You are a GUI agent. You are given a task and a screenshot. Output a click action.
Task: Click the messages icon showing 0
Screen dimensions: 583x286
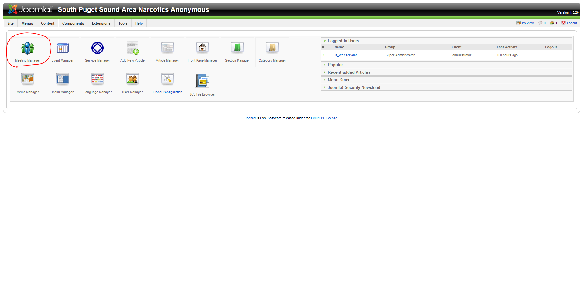click(x=540, y=23)
